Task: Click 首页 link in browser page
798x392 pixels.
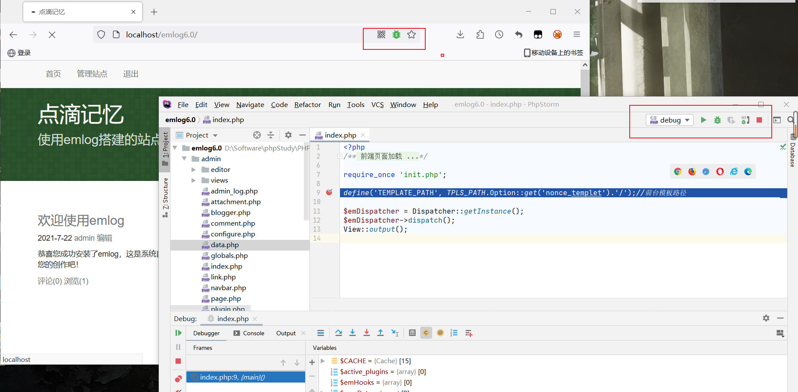Action: pyautogui.click(x=53, y=74)
